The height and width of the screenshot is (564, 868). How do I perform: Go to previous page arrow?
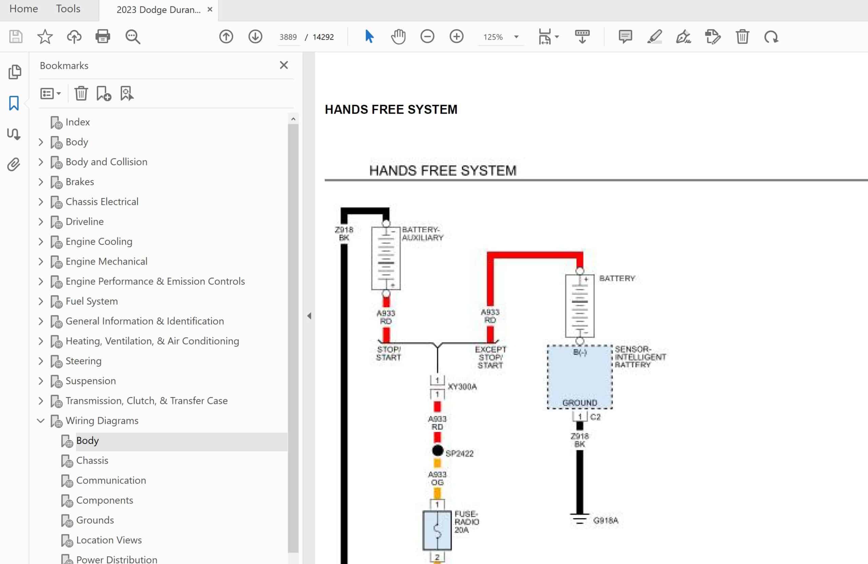coord(226,37)
